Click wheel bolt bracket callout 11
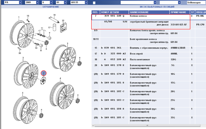Image resolution: width=206 pixels, height=129 pixels. pyautogui.click(x=42, y=28)
